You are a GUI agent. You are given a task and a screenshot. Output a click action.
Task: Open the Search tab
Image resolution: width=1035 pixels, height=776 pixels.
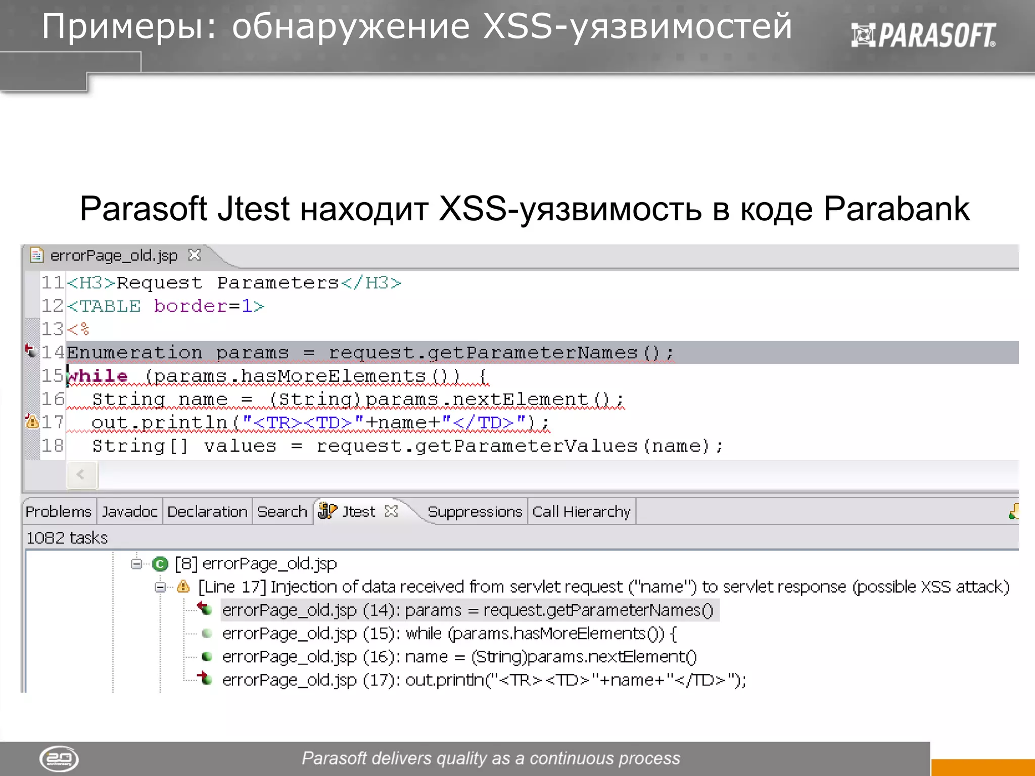point(282,512)
